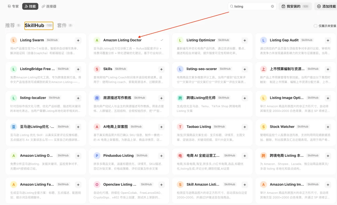This screenshot has height=205, width=337.
Task: Switch to the 连接器 tab
Action: 49,7
